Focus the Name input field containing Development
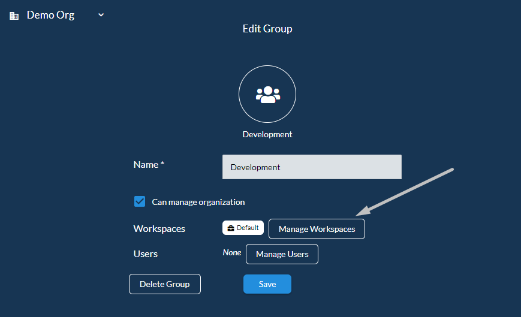Image resolution: width=521 pixels, height=317 pixels. 312,167
